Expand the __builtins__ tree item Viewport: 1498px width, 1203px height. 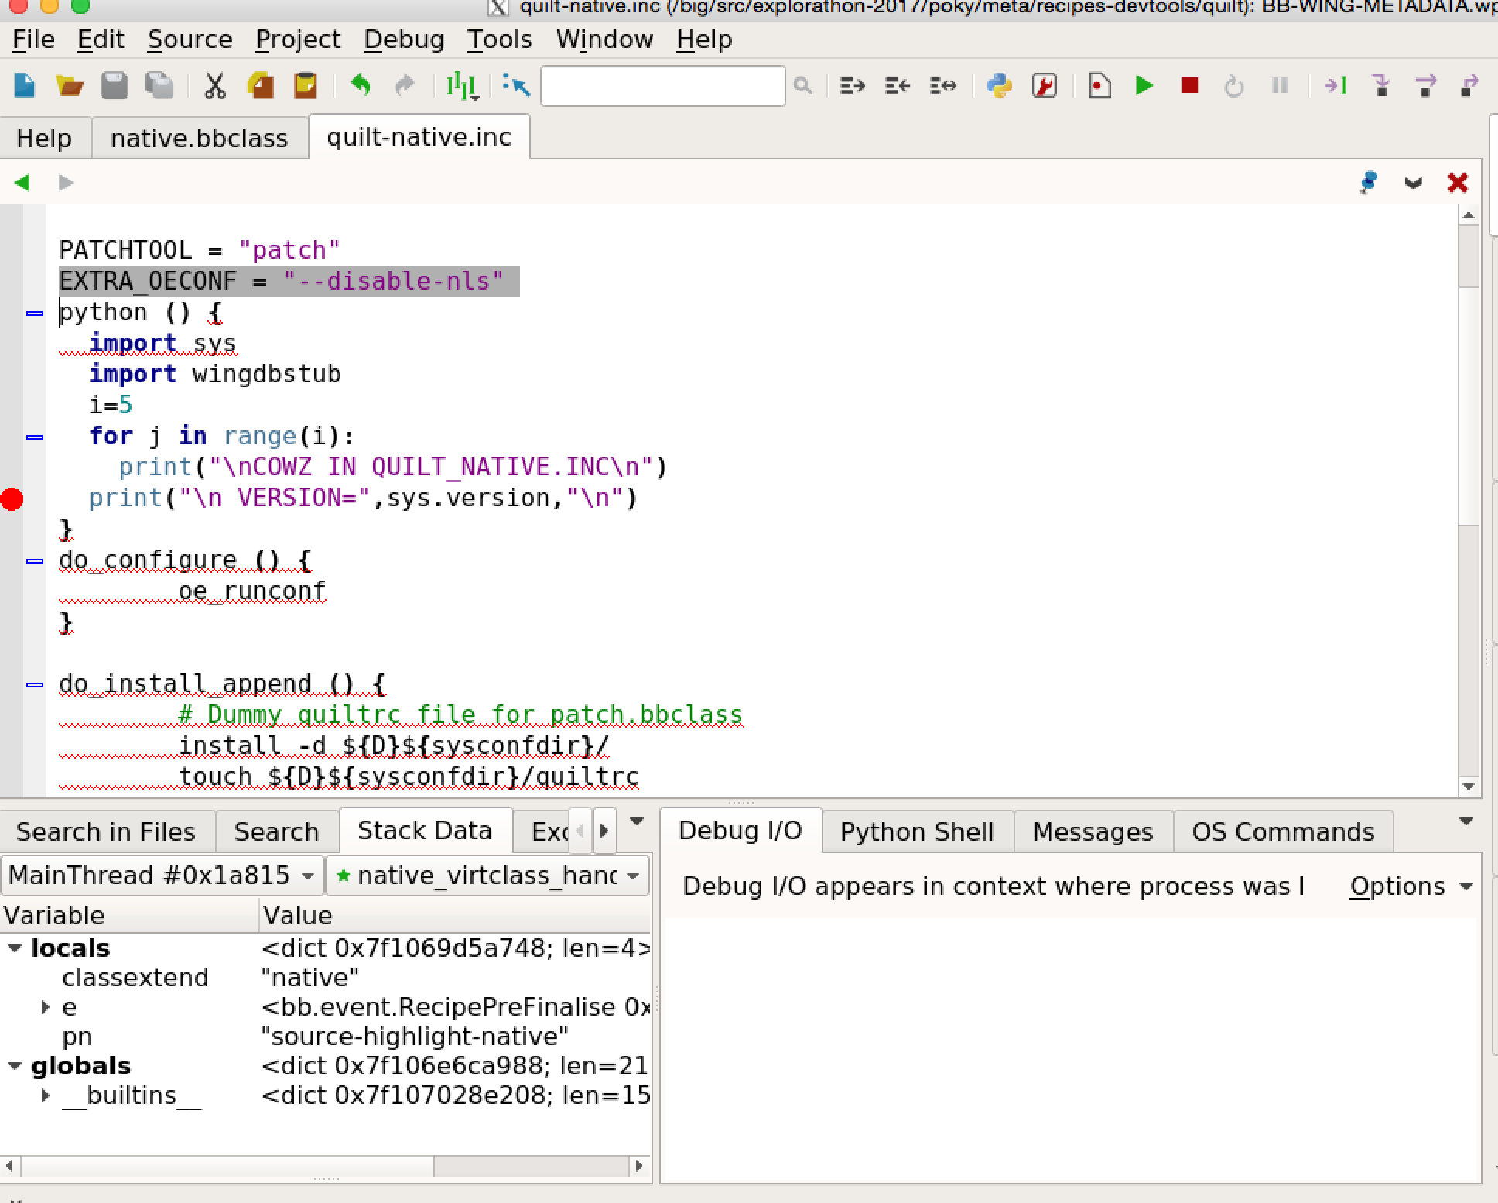[45, 1095]
